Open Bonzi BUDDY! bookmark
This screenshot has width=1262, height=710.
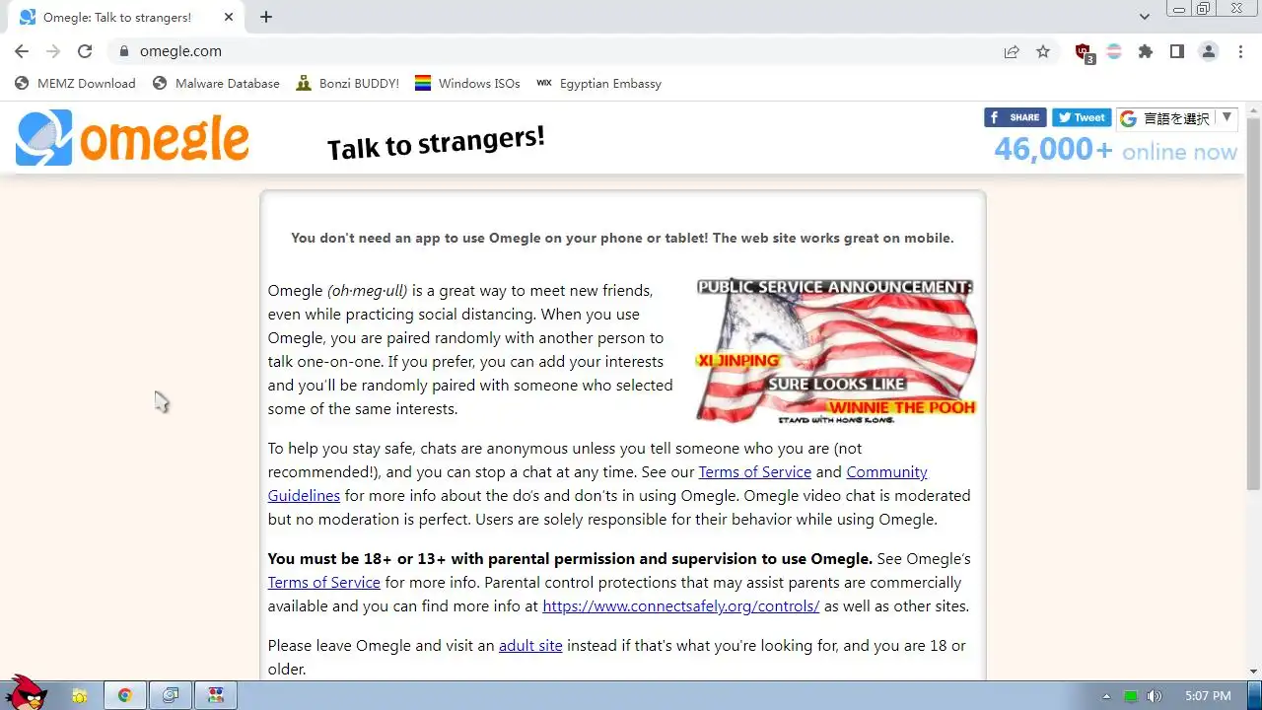coord(348,84)
